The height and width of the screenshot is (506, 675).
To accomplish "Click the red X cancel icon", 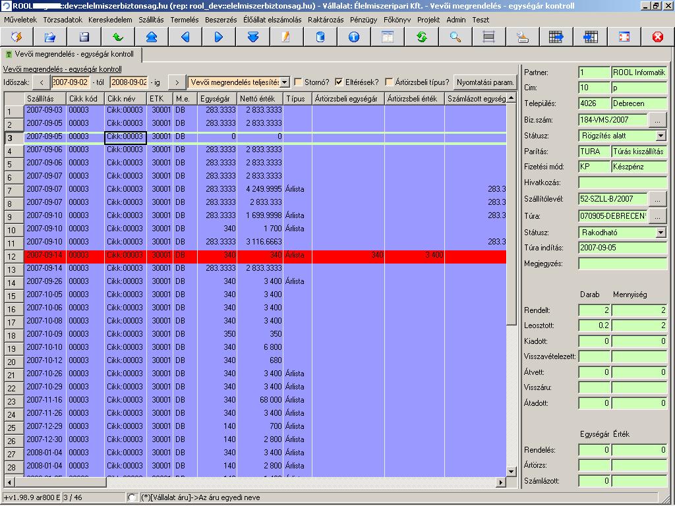I will tap(658, 37).
